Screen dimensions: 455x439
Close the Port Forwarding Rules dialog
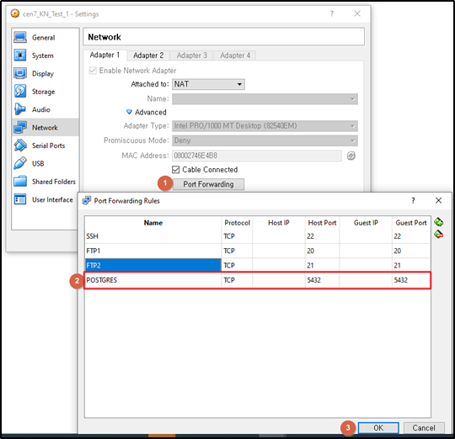click(x=438, y=200)
